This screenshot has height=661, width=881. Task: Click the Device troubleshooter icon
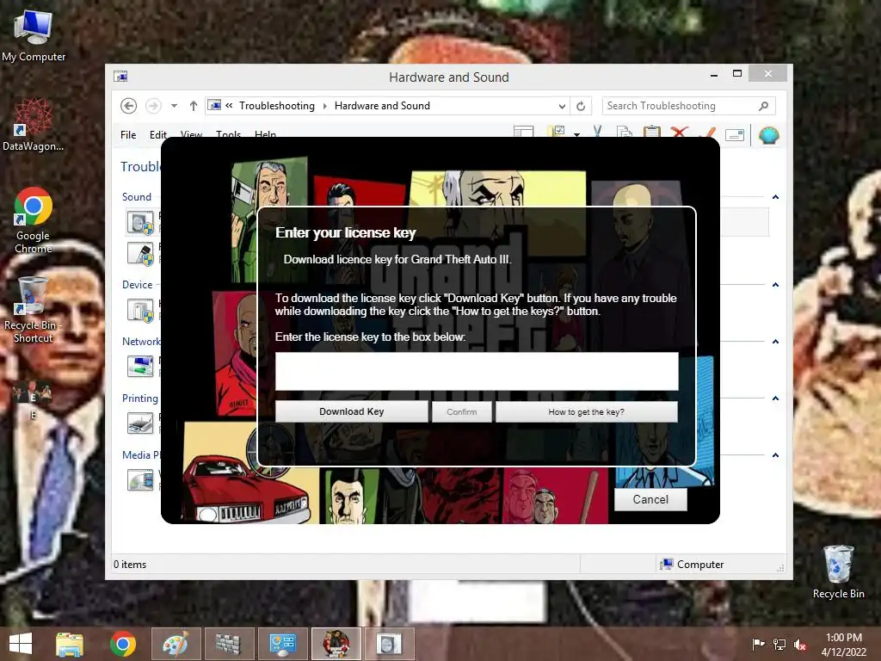[x=140, y=310]
